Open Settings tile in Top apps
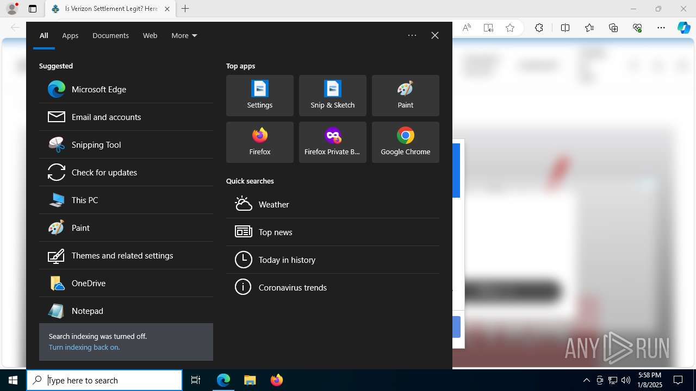The image size is (696, 391). click(260, 96)
